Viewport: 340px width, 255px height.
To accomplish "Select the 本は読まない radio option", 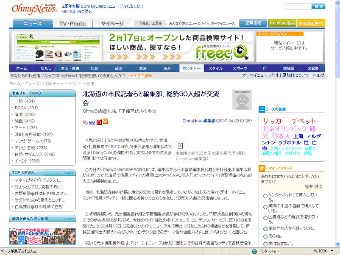I will 265,244.
